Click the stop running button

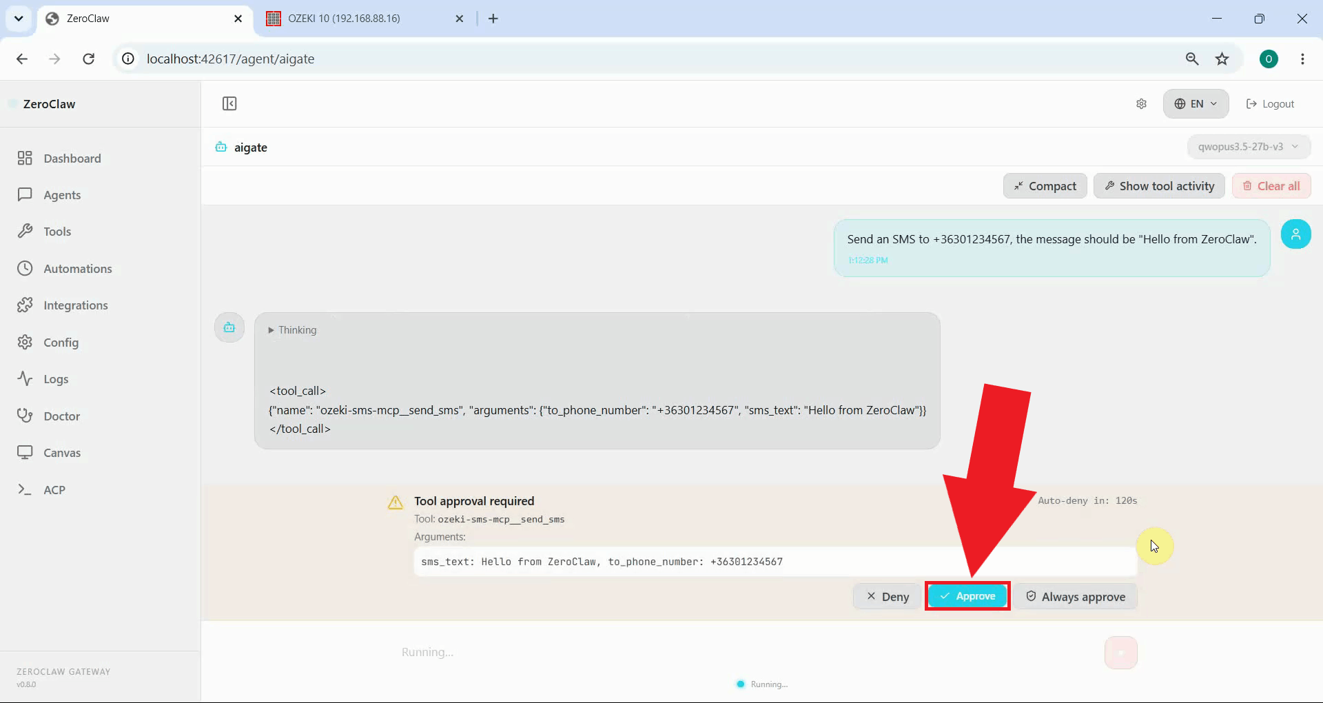coord(1120,653)
